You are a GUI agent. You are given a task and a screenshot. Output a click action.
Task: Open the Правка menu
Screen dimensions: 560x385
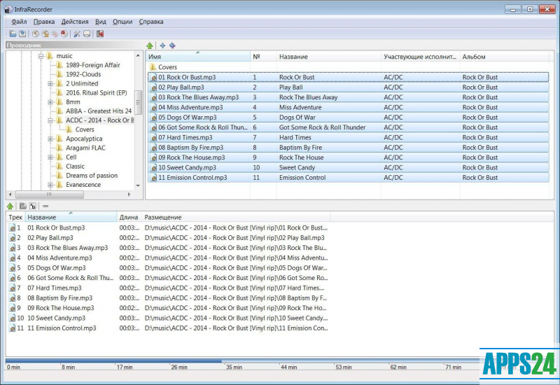[44, 22]
